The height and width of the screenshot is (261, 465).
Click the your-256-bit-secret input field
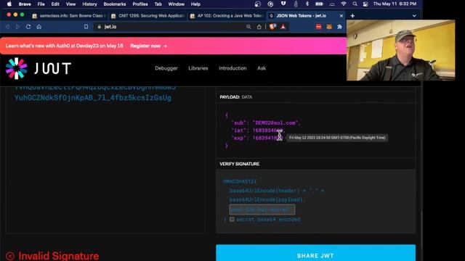[x=262, y=210]
